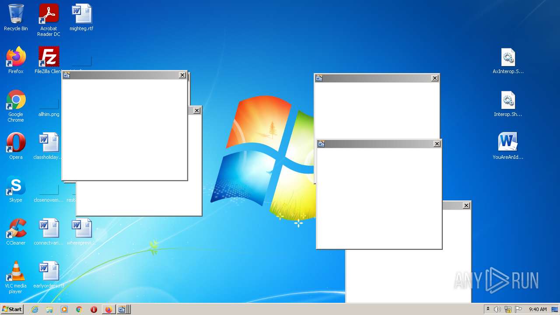Close the bottom-right partially hidden window
Screen dimensions: 560x315
coord(466,206)
